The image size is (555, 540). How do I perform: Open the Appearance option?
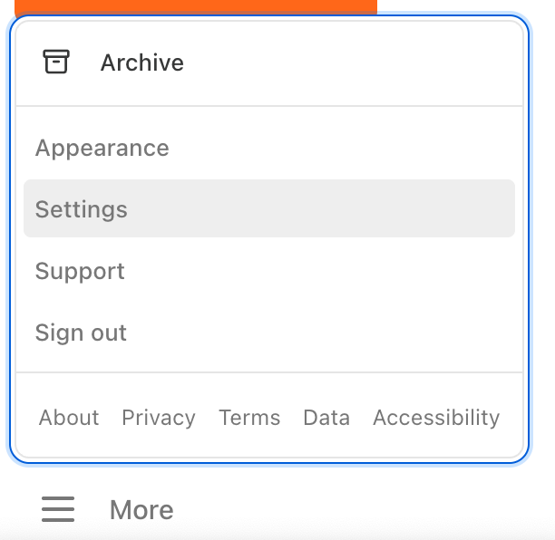coord(102,148)
